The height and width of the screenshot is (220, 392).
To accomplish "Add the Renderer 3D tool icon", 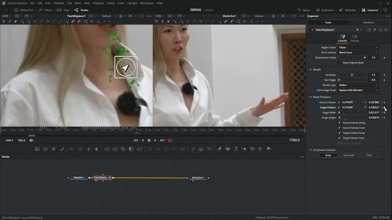I will pos(268,149).
